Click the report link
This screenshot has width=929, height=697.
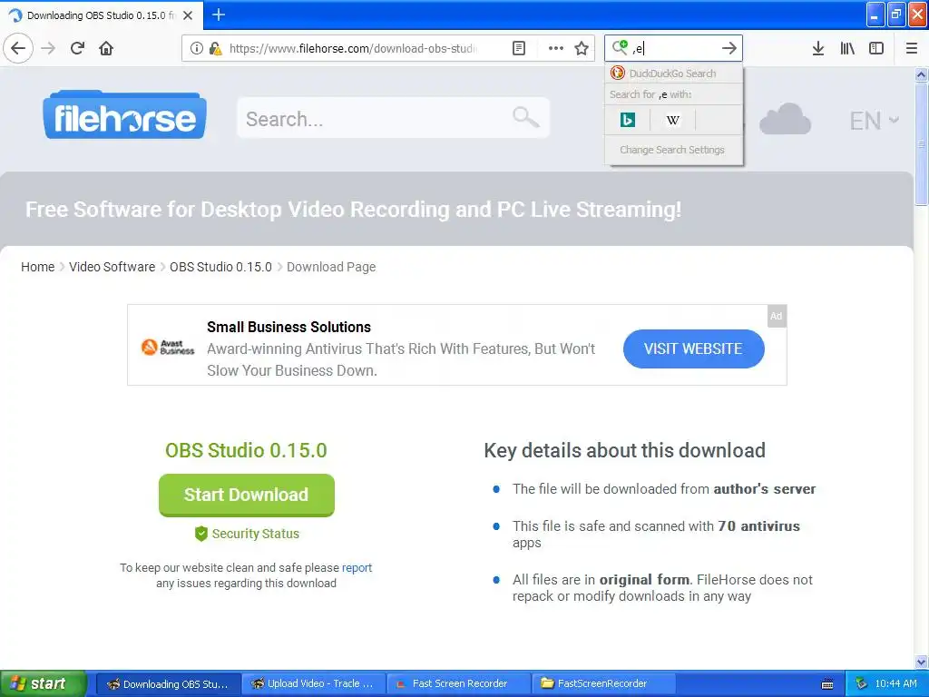click(x=357, y=567)
